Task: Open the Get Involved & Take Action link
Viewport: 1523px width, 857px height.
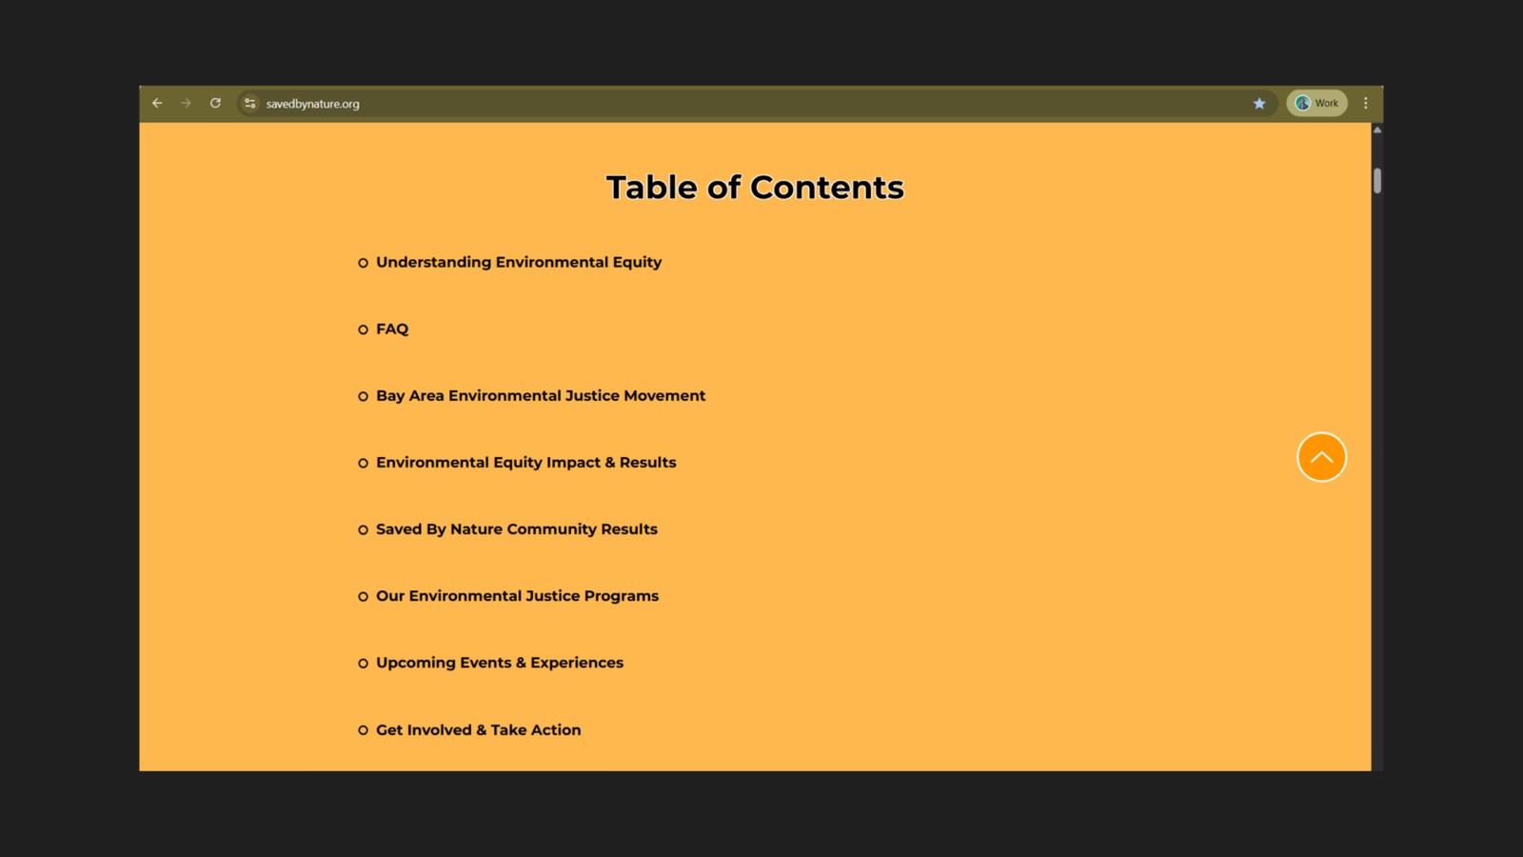Action: [478, 729]
